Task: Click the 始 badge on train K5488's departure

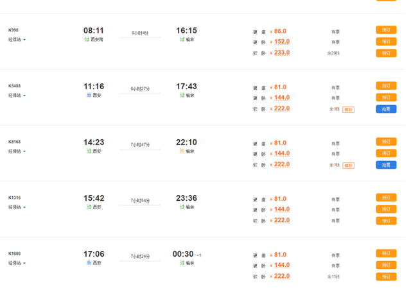Action: click(x=89, y=96)
